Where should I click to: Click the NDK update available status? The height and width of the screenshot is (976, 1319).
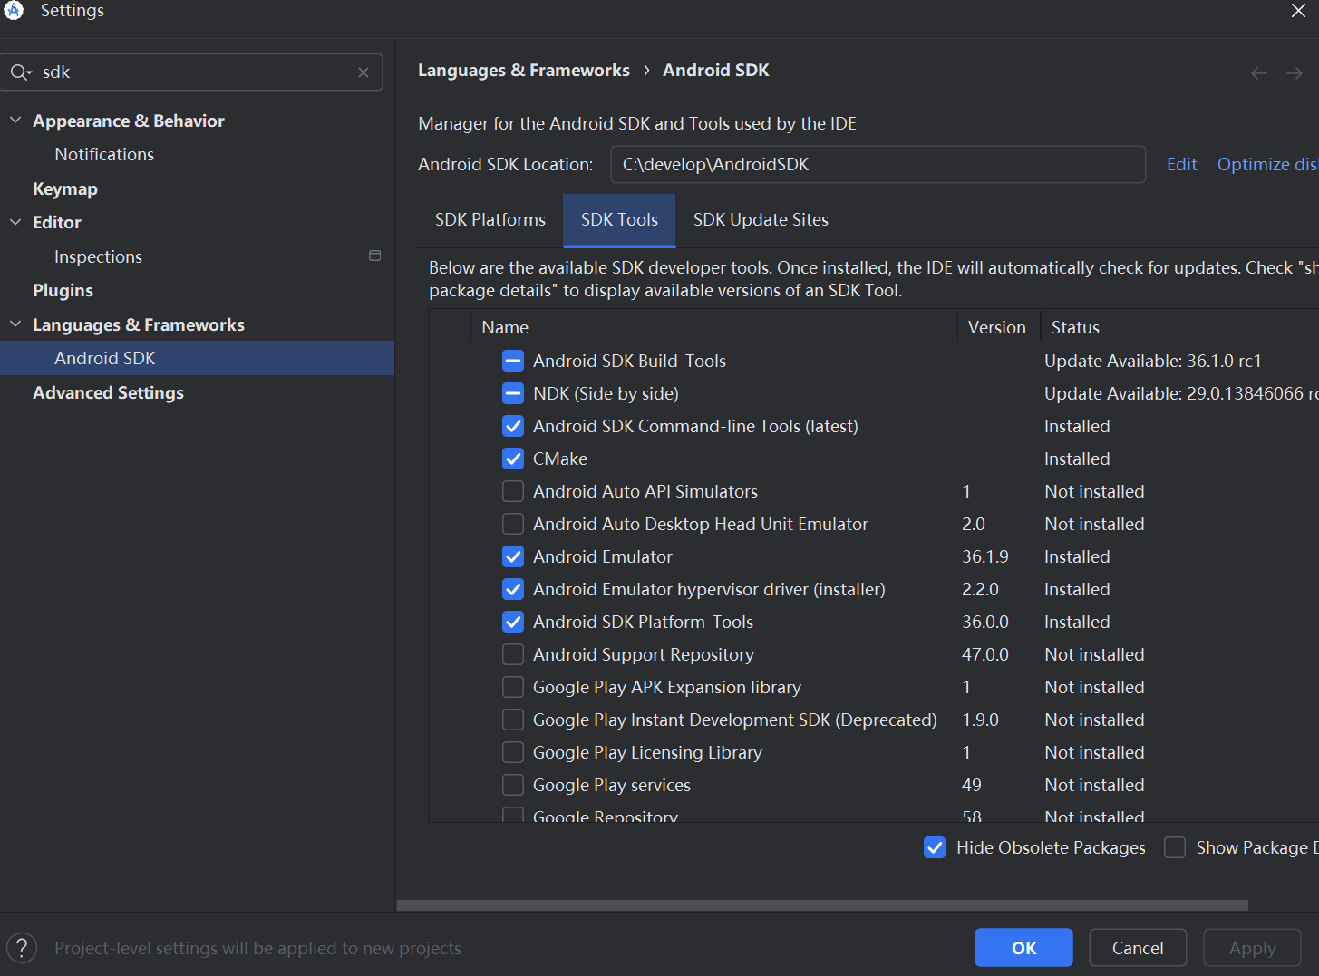point(1181,393)
